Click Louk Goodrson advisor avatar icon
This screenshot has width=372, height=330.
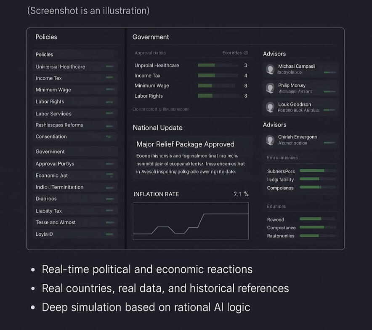(x=270, y=107)
